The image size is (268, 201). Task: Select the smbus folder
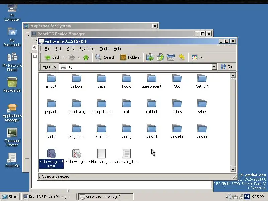pyautogui.click(x=177, y=106)
